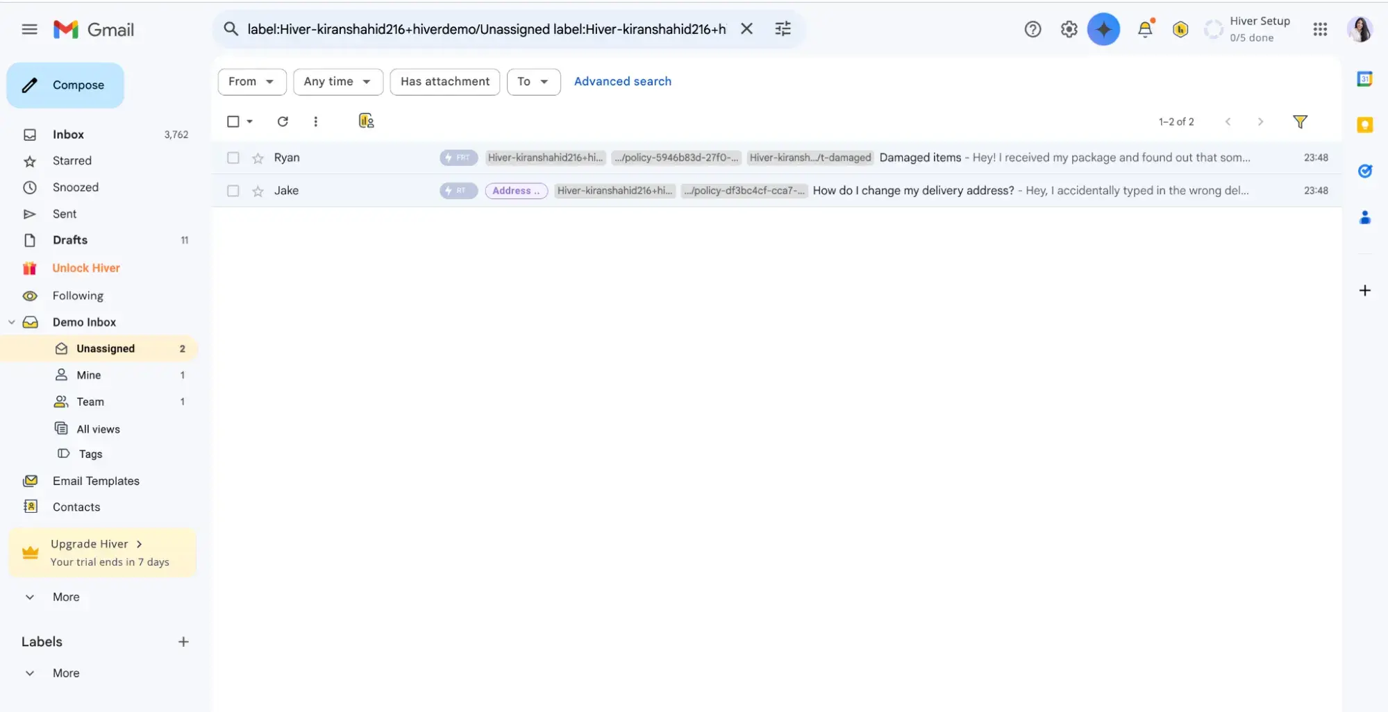Go to the newer page arrow
The height and width of the screenshot is (712, 1388).
[1228, 121]
